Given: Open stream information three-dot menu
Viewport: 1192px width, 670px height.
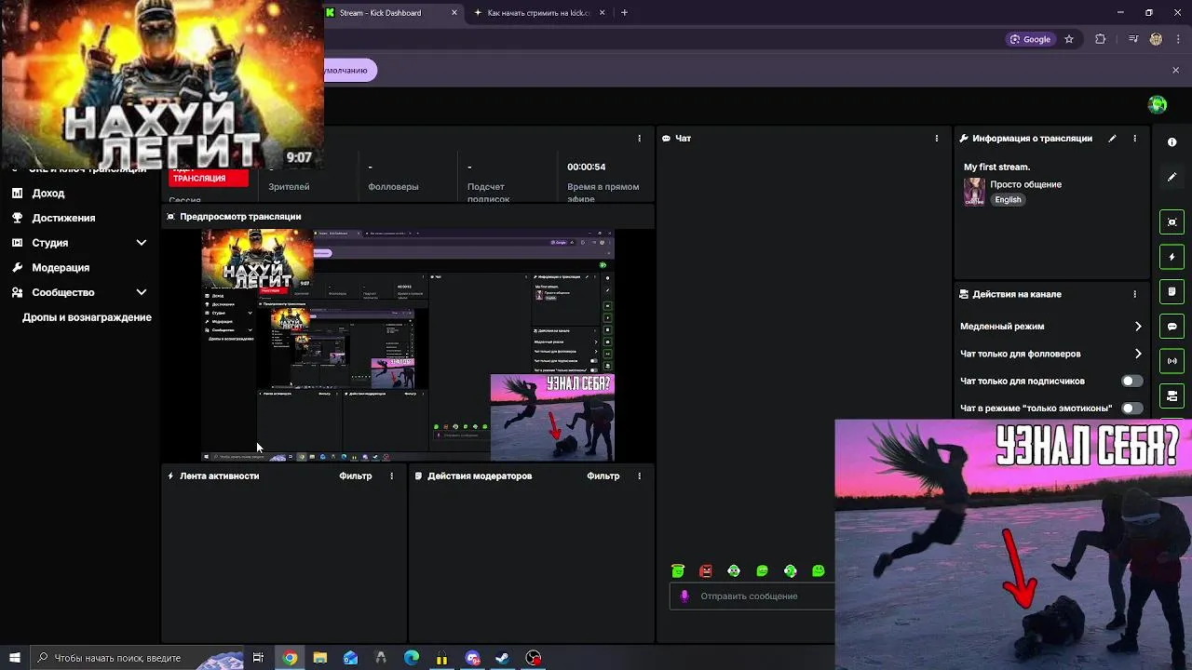Looking at the screenshot, I should [x=1134, y=139].
